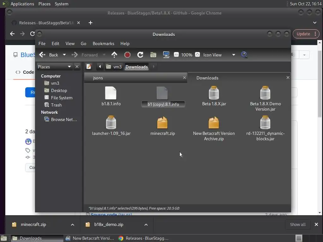323x242 pixels.
Task: Click Chrome page vertical scrollbar
Action: pos(320,84)
